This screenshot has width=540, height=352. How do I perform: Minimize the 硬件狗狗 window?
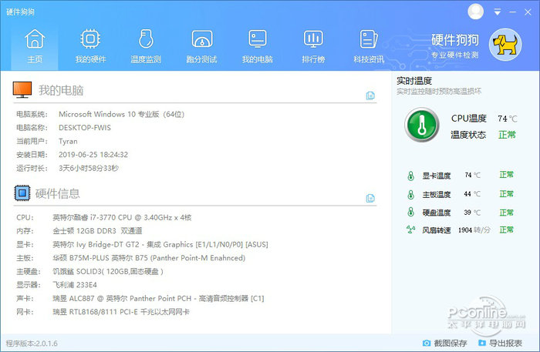pos(513,12)
